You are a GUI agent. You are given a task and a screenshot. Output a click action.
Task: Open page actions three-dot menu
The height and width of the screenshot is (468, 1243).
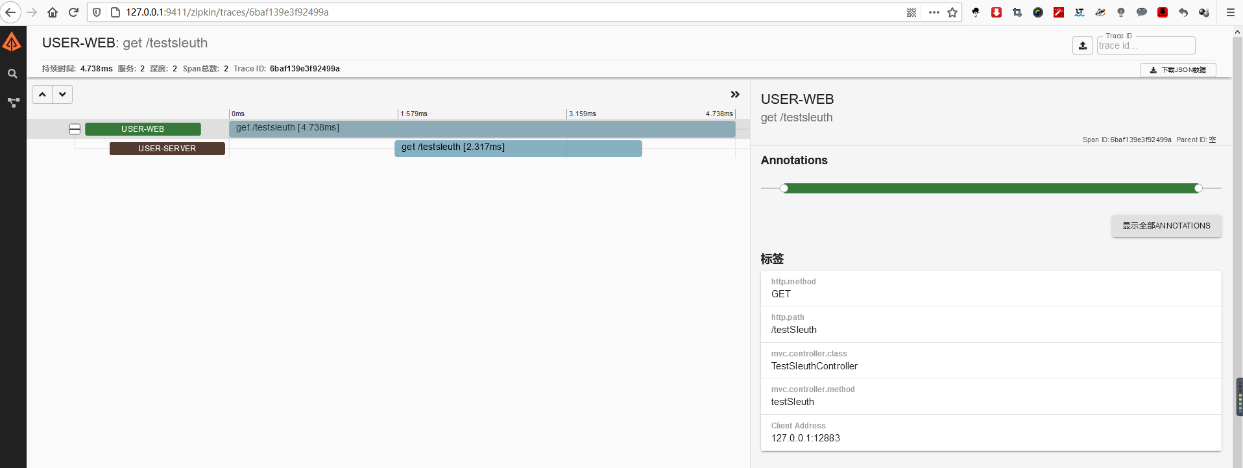(934, 12)
